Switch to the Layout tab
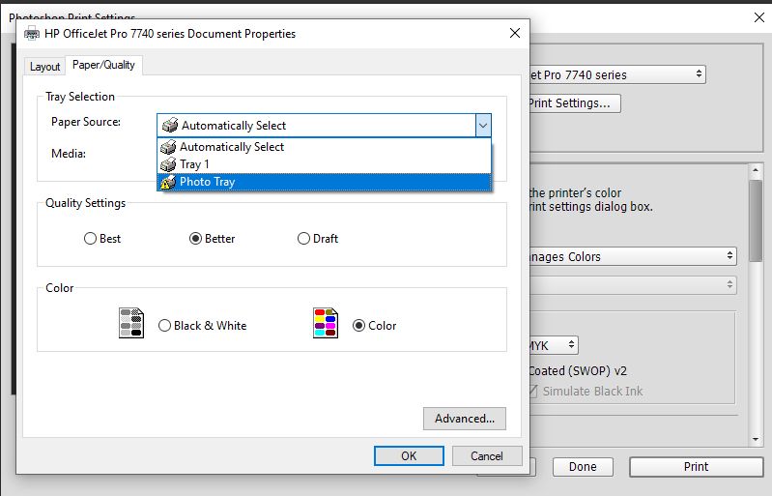This screenshot has width=772, height=496. [44, 67]
